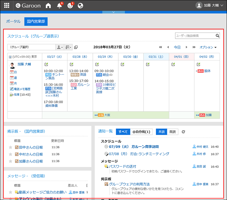Open week view 週 icon
The height and width of the screenshot is (200, 227).
[13, 78]
